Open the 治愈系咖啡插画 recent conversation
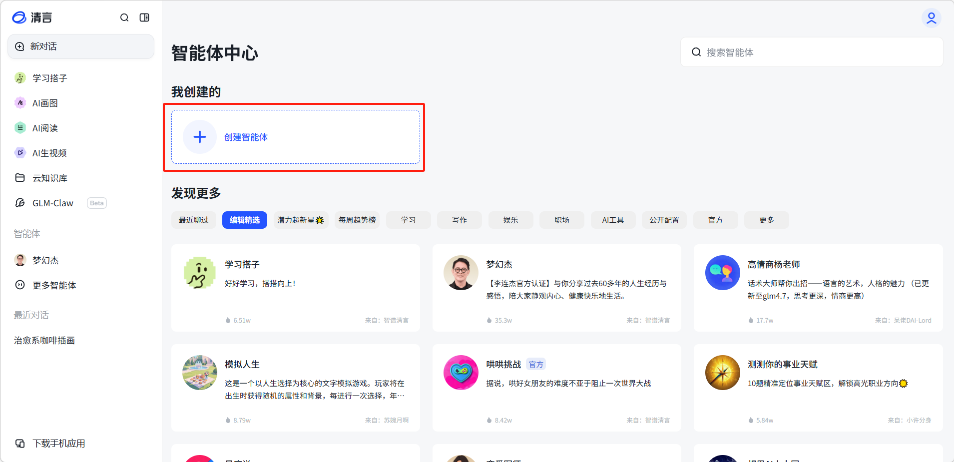 [x=44, y=340]
